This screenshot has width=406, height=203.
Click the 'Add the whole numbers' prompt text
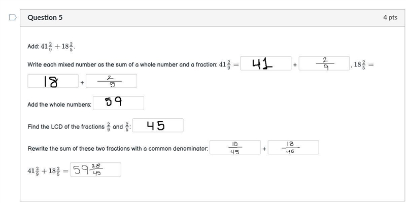point(59,105)
